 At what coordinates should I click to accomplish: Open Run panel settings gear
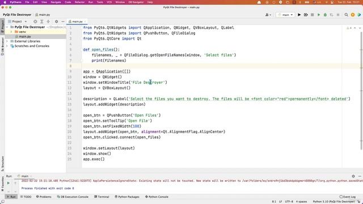tap(353, 176)
